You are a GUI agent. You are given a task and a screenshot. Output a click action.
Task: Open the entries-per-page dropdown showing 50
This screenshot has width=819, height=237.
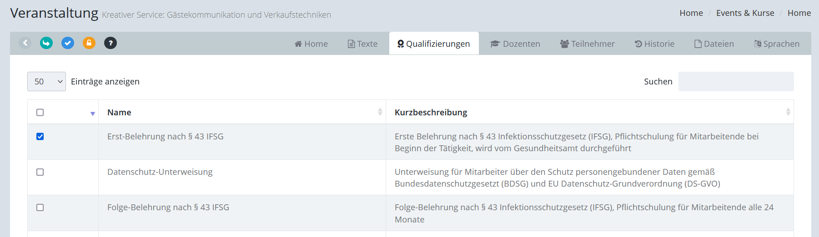pyautogui.click(x=46, y=82)
